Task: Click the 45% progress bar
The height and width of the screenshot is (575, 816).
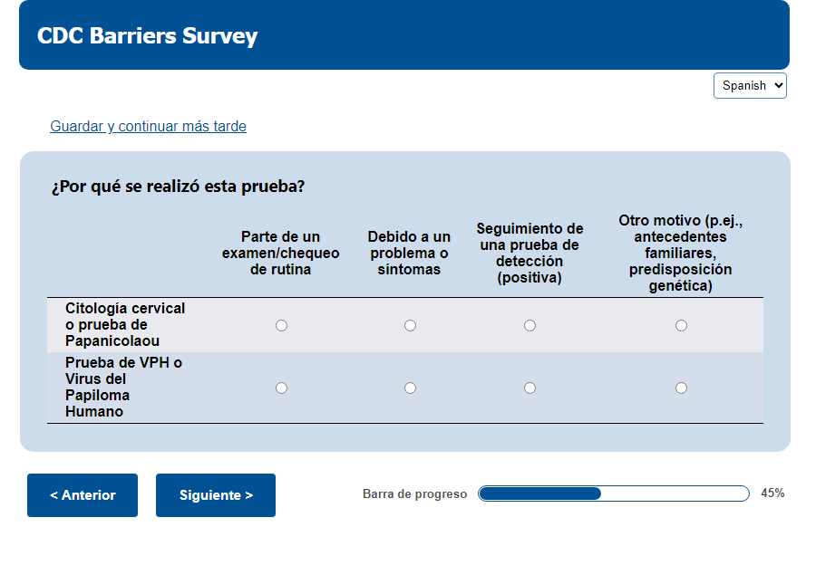Action: click(613, 494)
